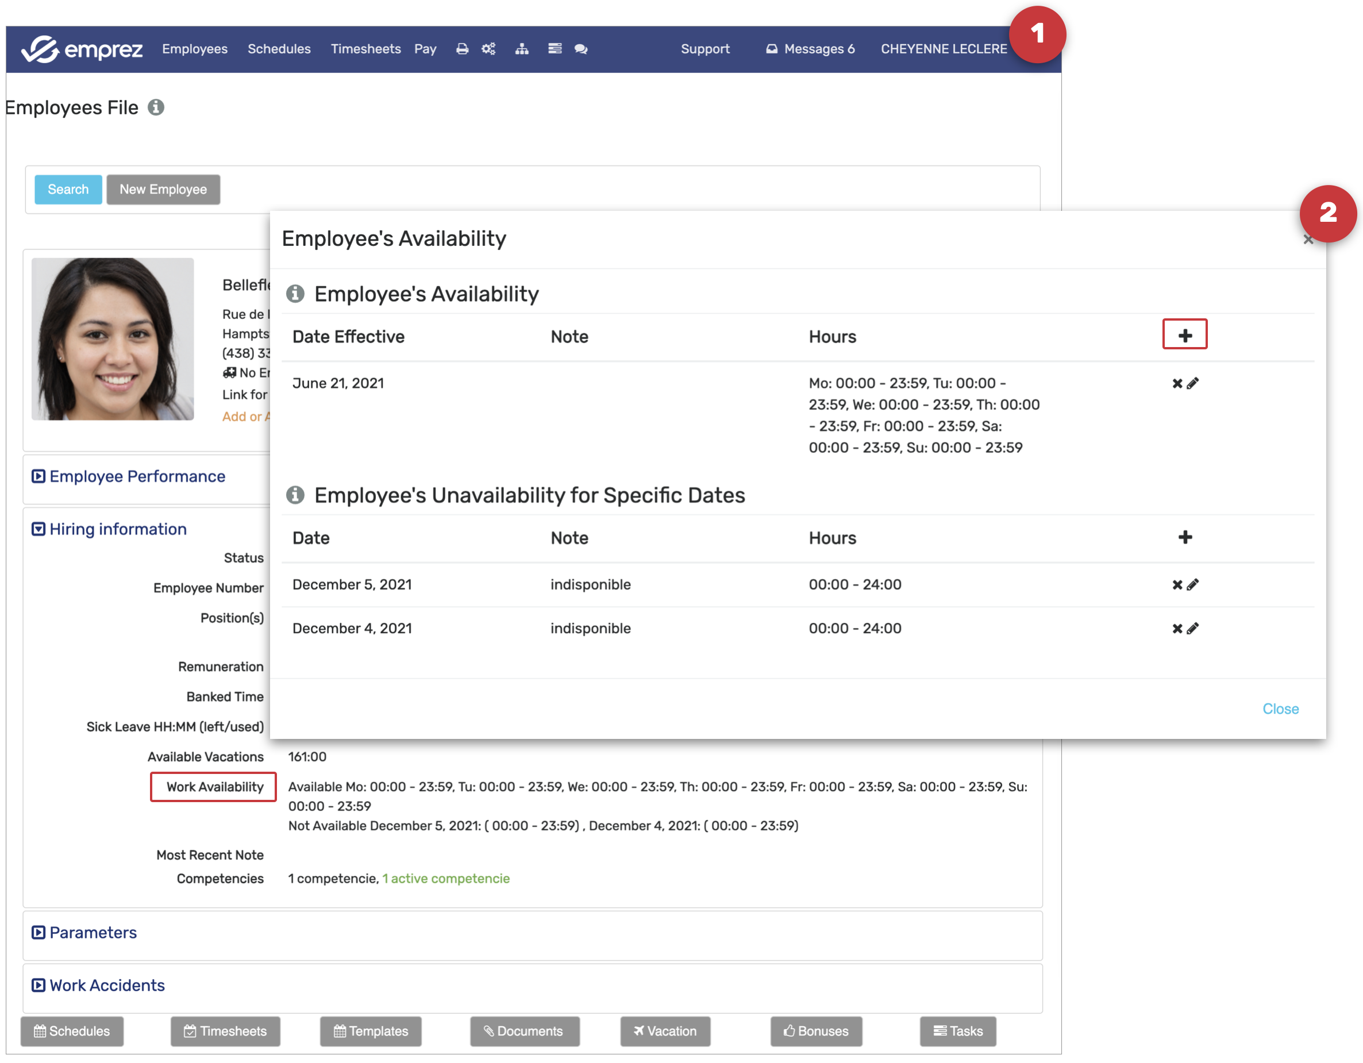The height and width of the screenshot is (1063, 1363).
Task: Open the Schedules menu in navbar
Action: pyautogui.click(x=279, y=49)
